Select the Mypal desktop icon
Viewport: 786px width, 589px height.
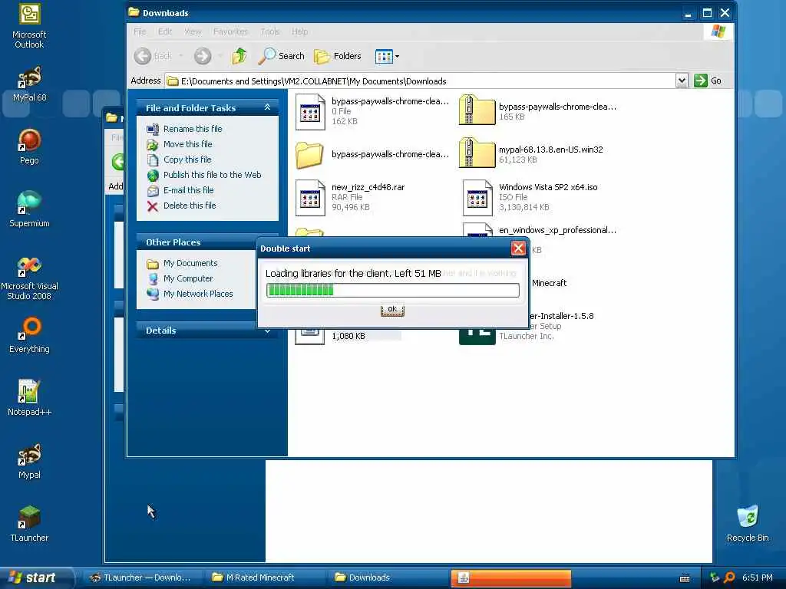pyautogui.click(x=29, y=461)
